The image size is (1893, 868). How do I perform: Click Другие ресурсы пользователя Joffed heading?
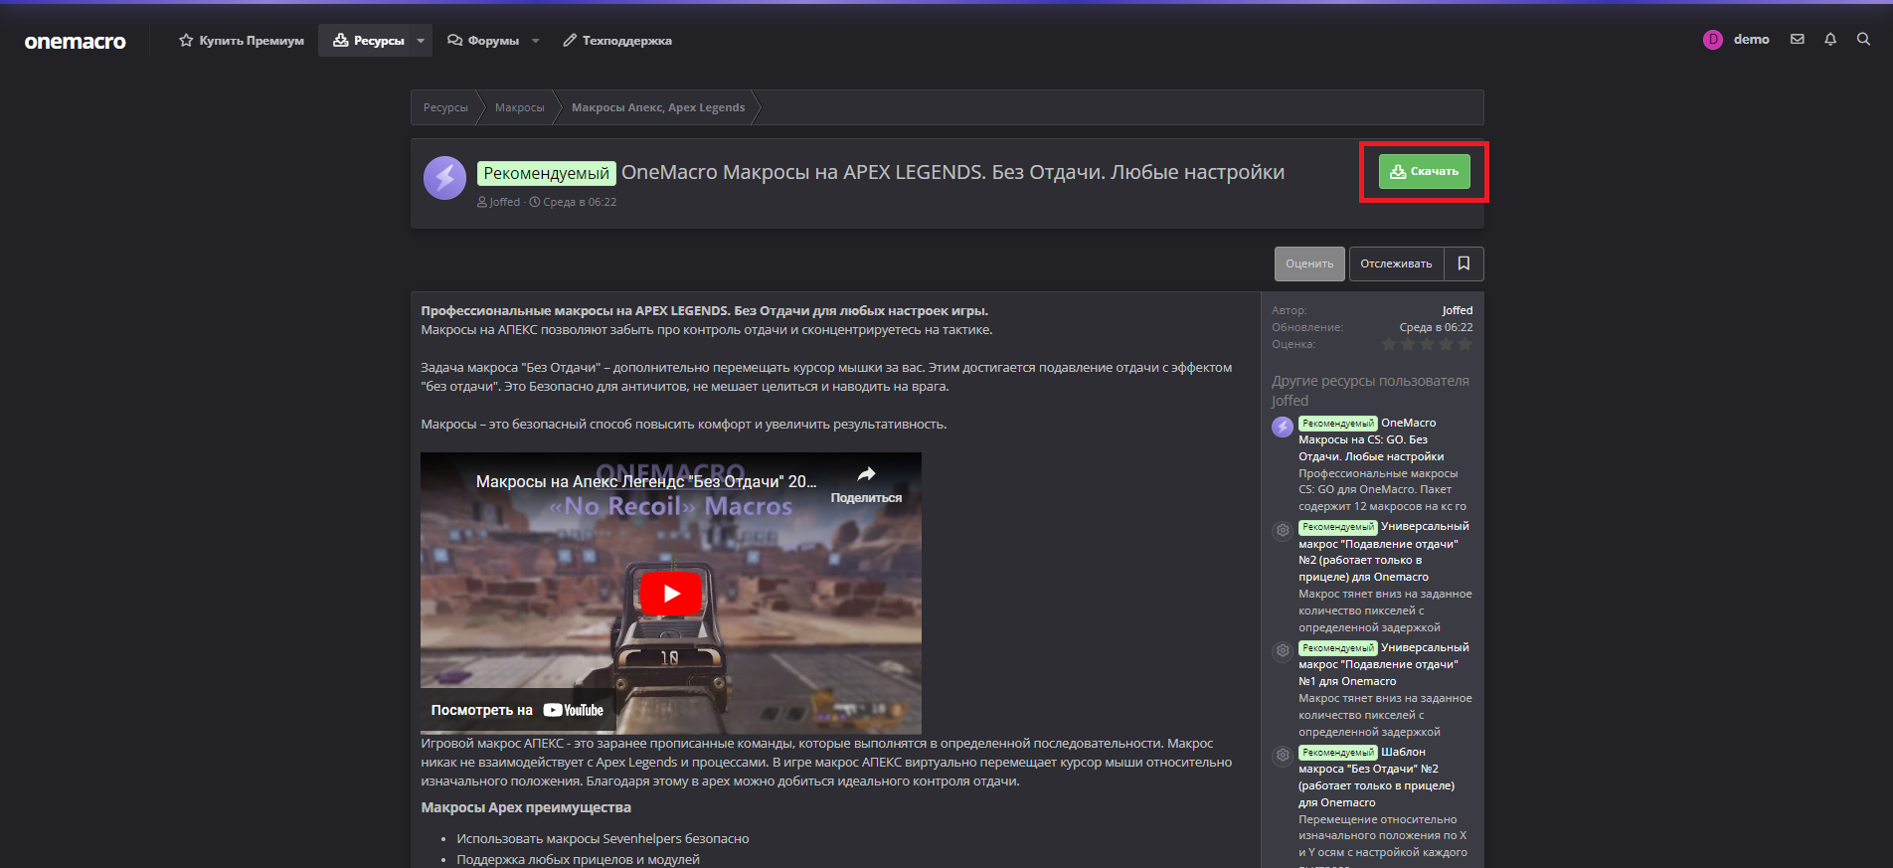coord(1370,391)
